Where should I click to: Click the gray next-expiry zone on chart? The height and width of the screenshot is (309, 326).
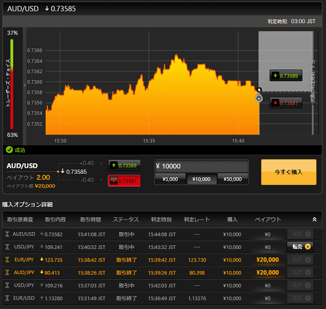[286, 61]
